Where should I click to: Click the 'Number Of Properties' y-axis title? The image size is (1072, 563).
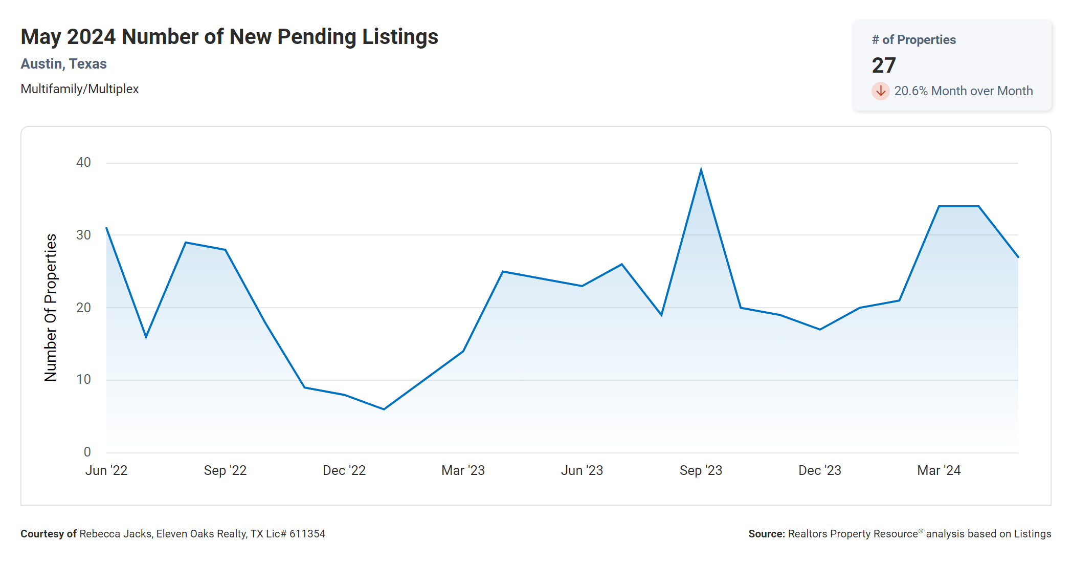click(51, 308)
